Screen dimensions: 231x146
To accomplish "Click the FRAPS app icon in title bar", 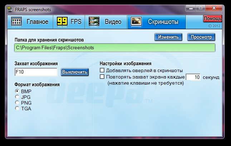I will [x=10, y=9].
